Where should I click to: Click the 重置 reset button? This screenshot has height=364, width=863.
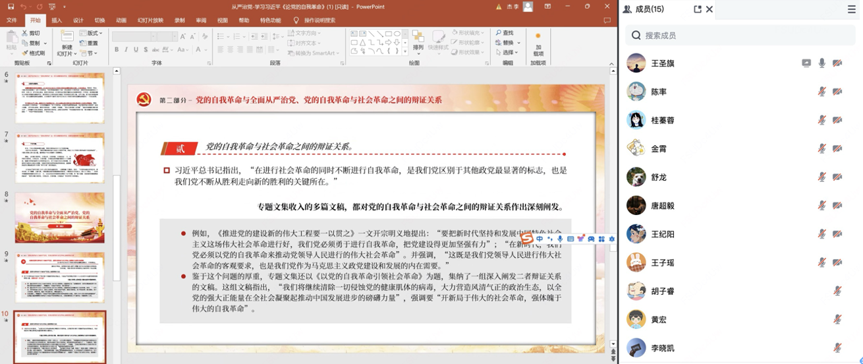pos(90,44)
